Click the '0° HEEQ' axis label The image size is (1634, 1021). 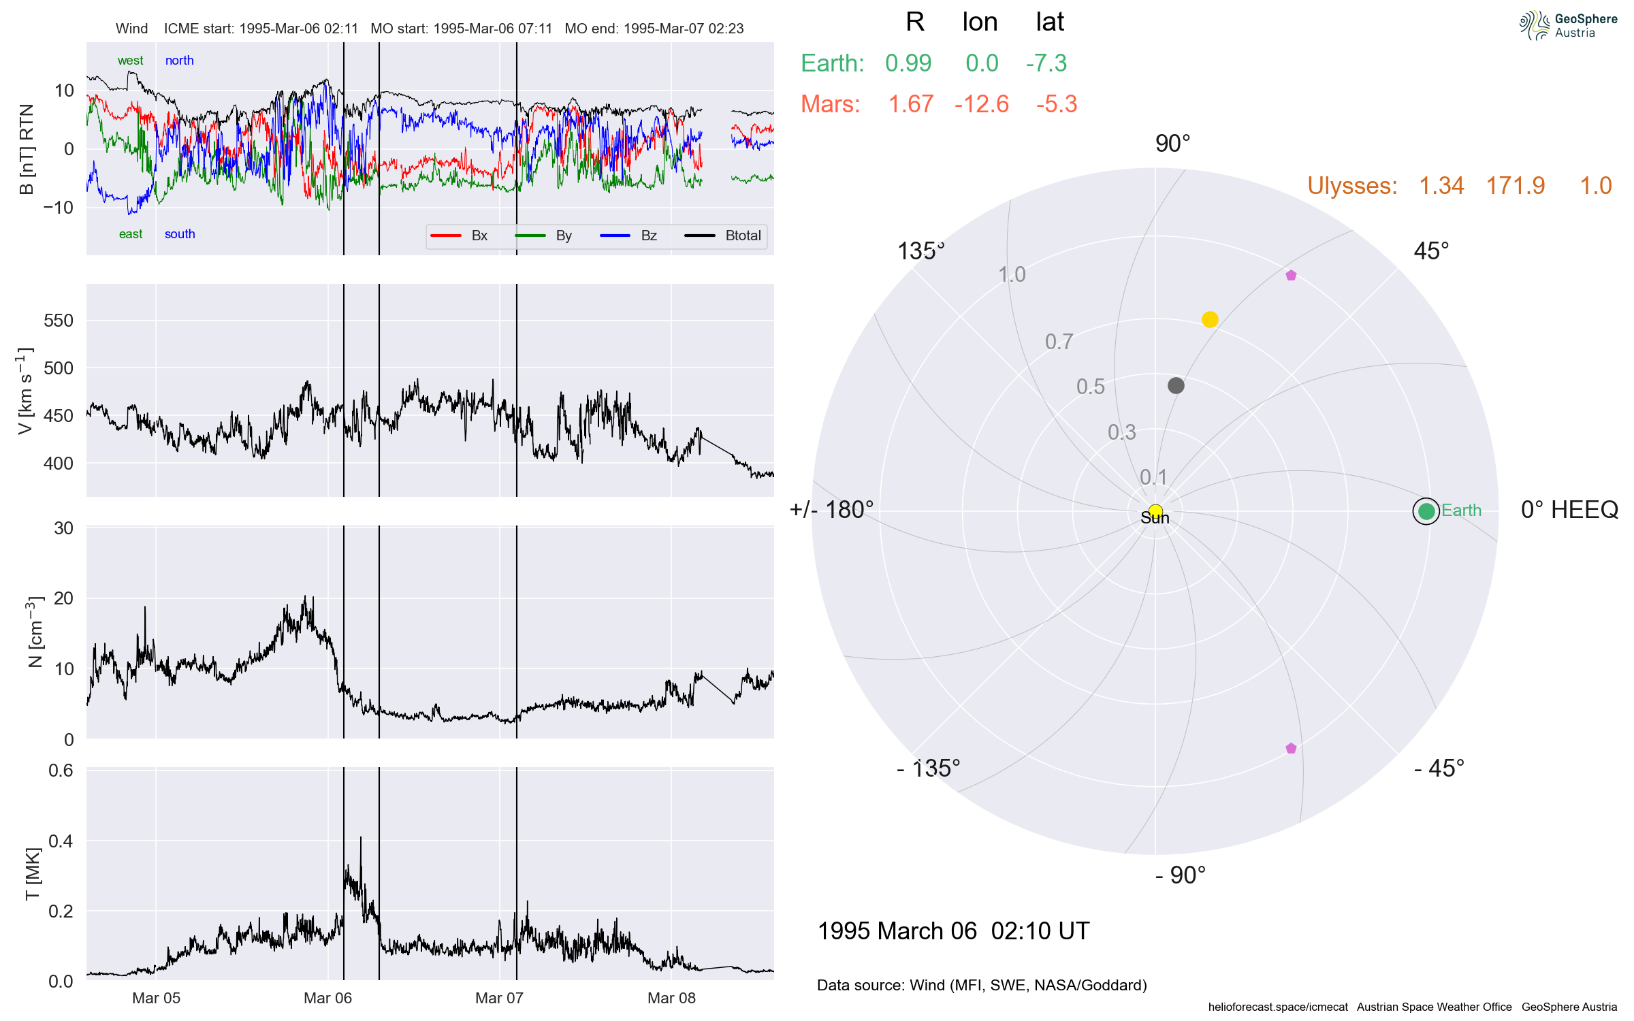[x=1569, y=510]
